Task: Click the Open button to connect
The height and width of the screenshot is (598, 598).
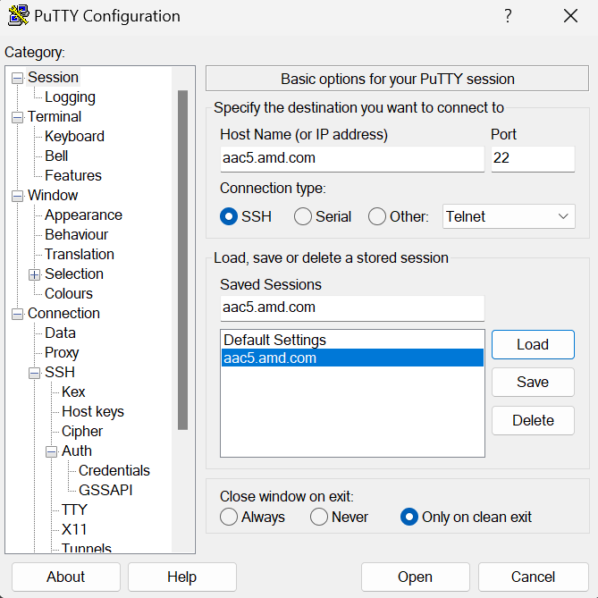Action: (416, 577)
